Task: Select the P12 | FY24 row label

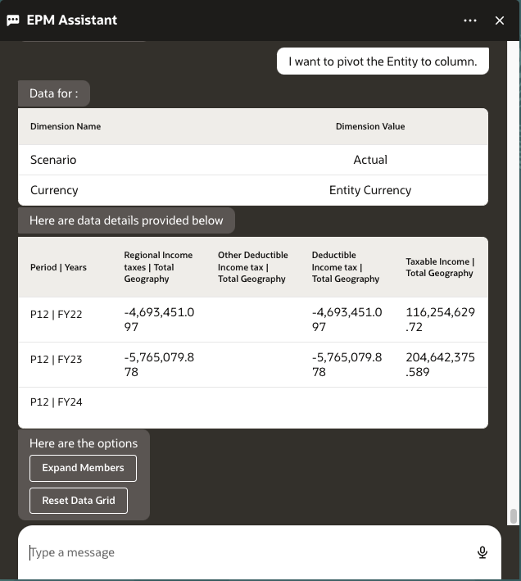Action: point(56,402)
